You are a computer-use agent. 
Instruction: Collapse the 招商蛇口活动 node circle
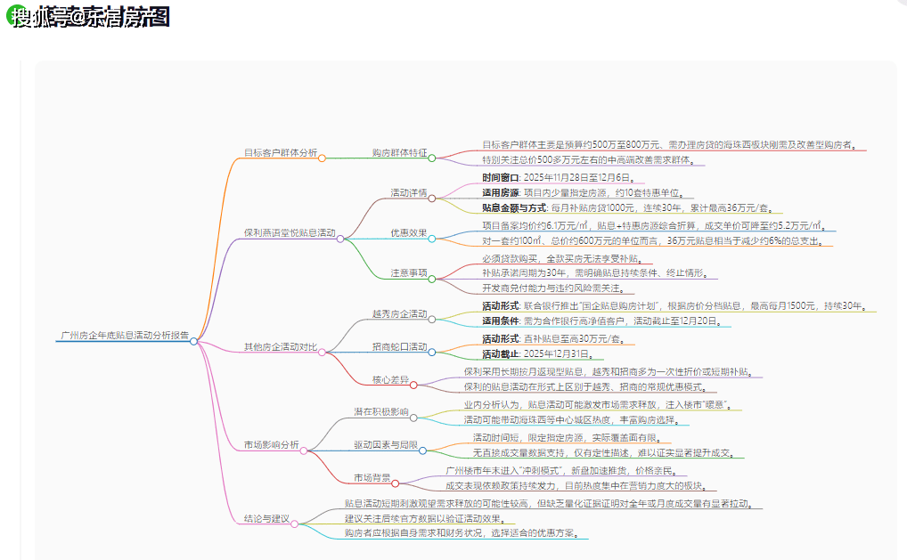tap(432, 352)
